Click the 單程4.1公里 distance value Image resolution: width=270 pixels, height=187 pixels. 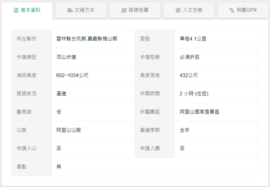(193, 39)
